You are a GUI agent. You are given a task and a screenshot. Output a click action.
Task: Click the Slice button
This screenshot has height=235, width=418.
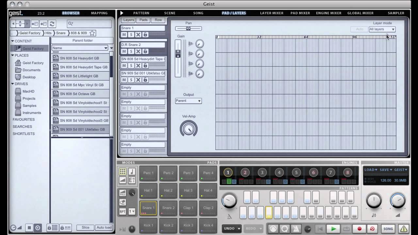pyautogui.click(x=86, y=227)
